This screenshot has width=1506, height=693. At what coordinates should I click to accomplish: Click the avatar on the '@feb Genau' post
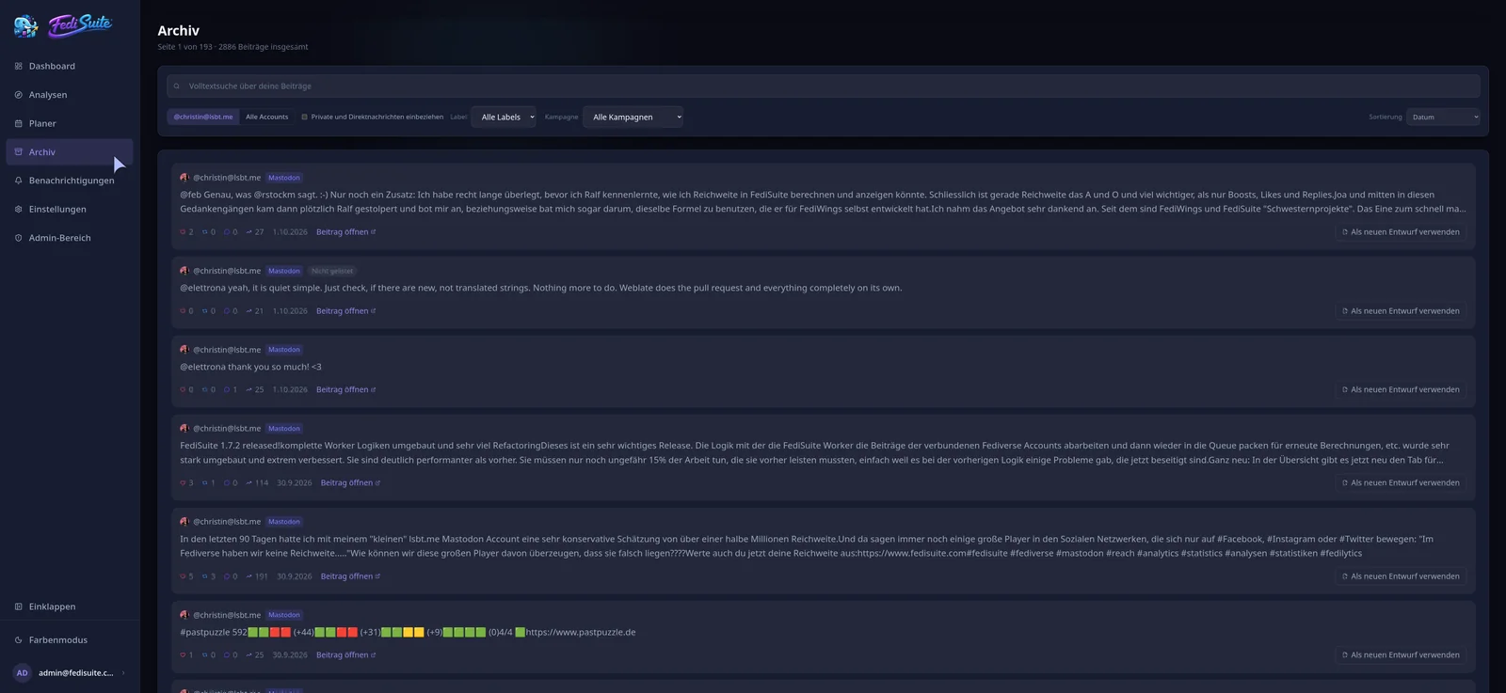[184, 178]
